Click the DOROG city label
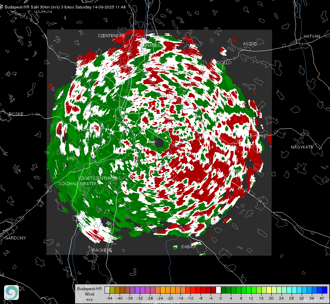This screenshot has width=330, height=304. pos(44,11)
